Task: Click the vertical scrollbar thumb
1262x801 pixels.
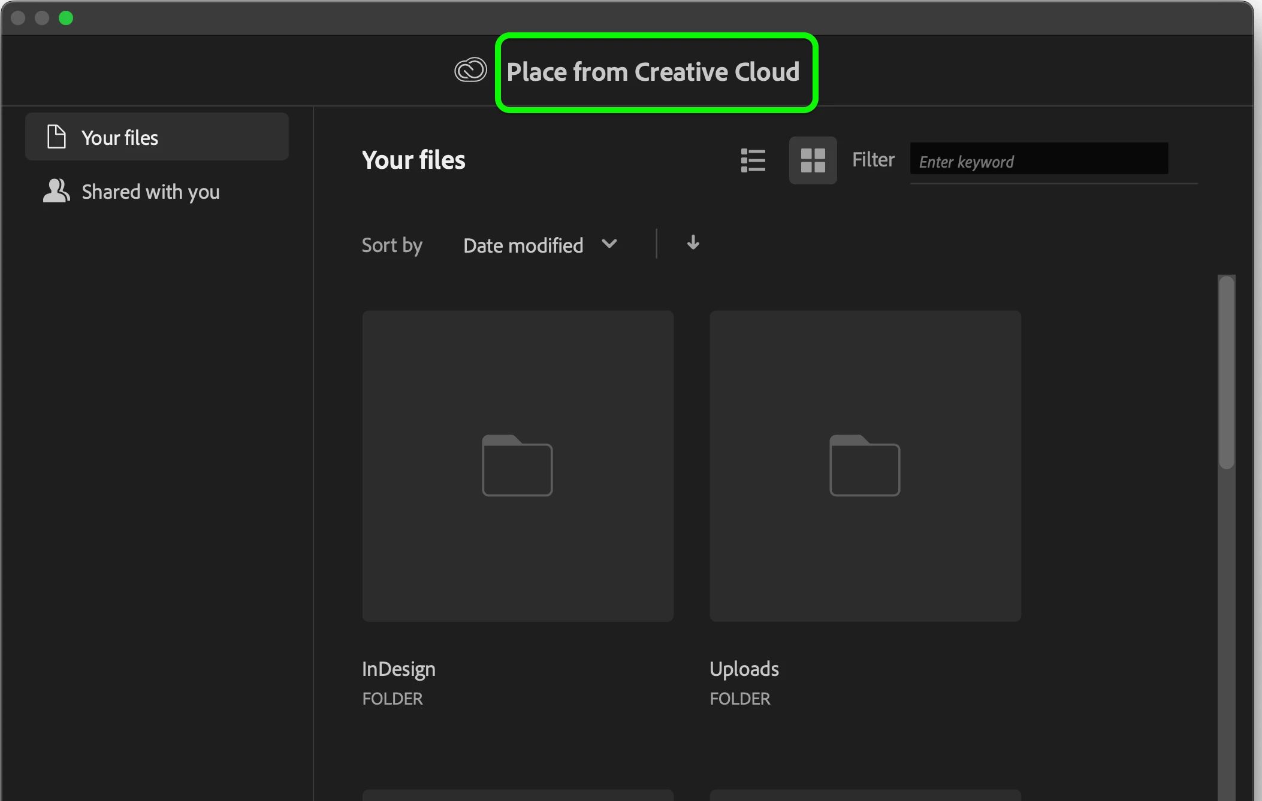Action: pos(1226,371)
